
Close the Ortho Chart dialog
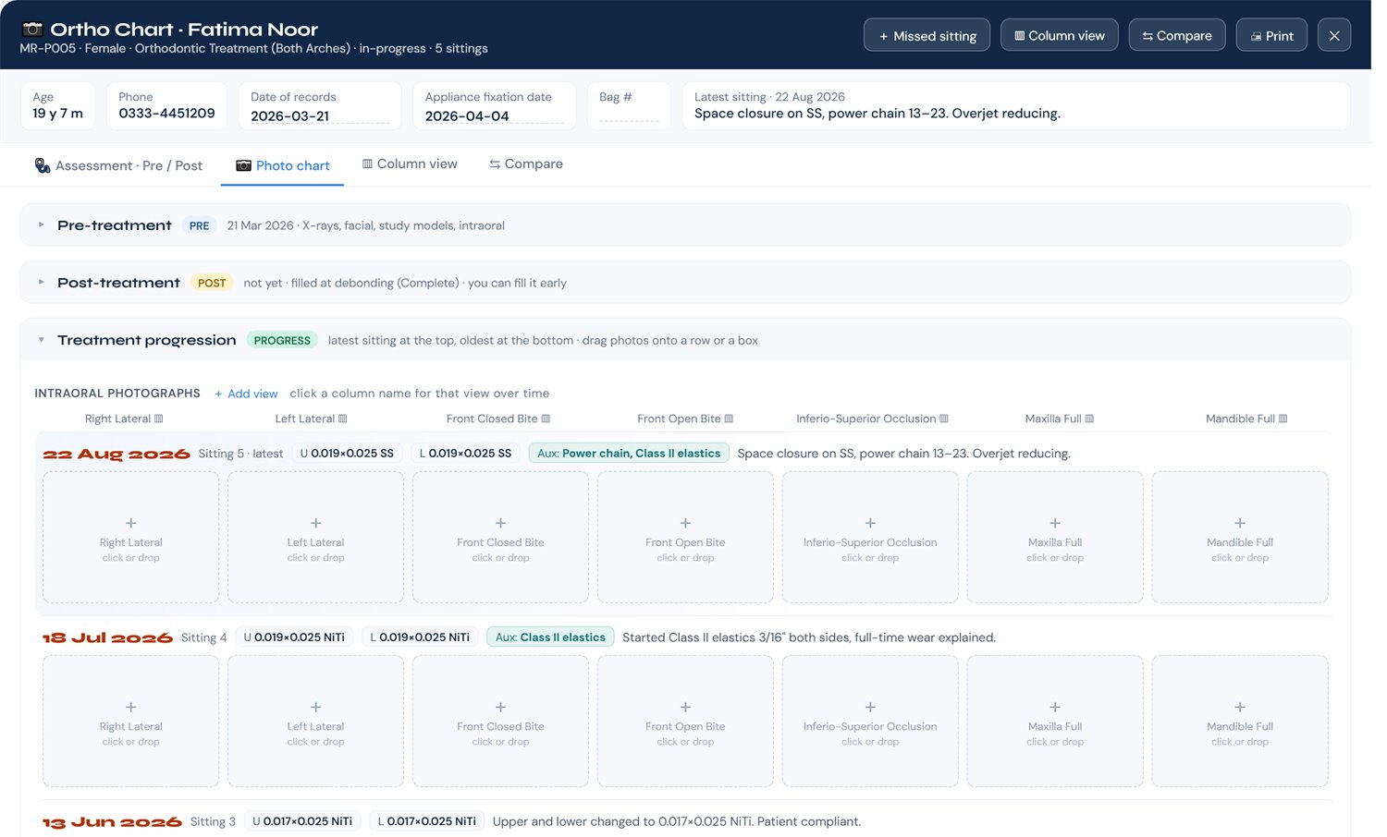(x=1334, y=35)
